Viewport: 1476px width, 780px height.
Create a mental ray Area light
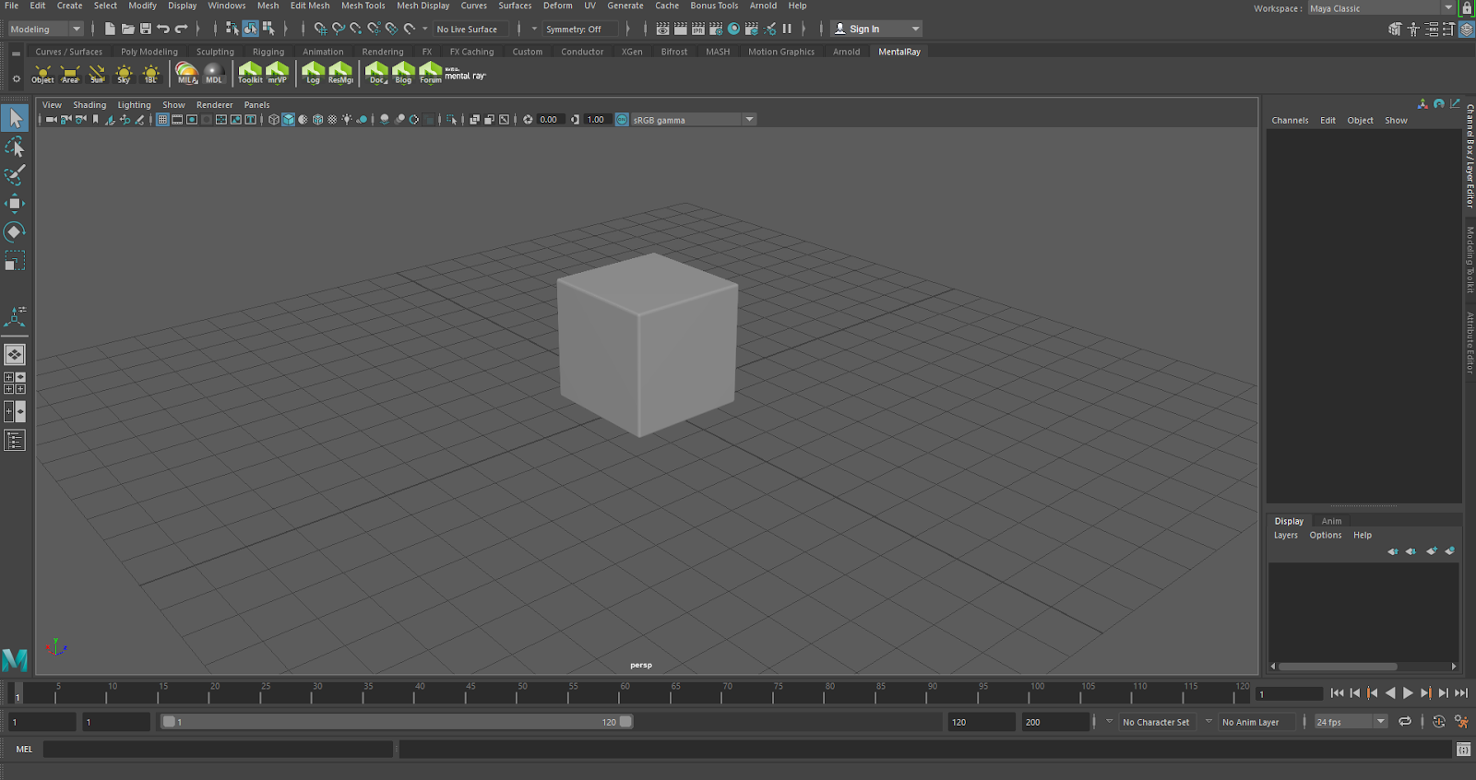pos(70,74)
